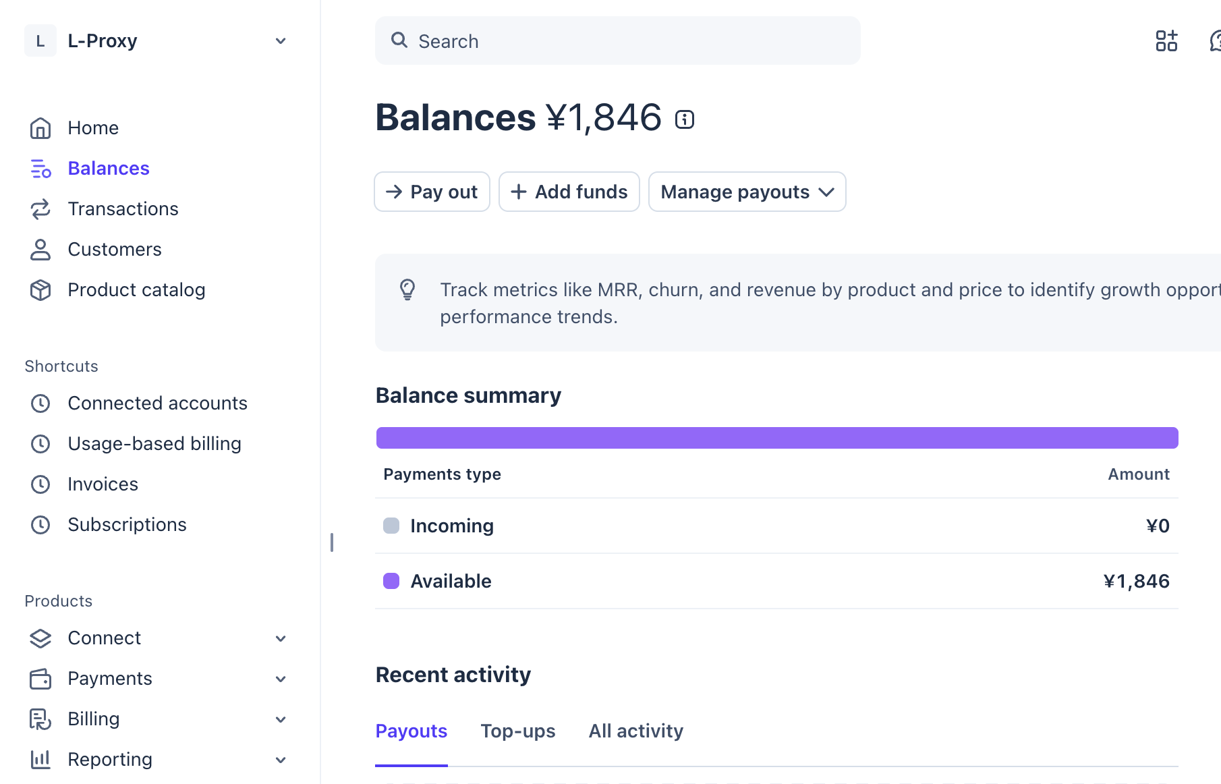Click the Customers person icon
The width and height of the screenshot is (1221, 784).
click(x=40, y=250)
